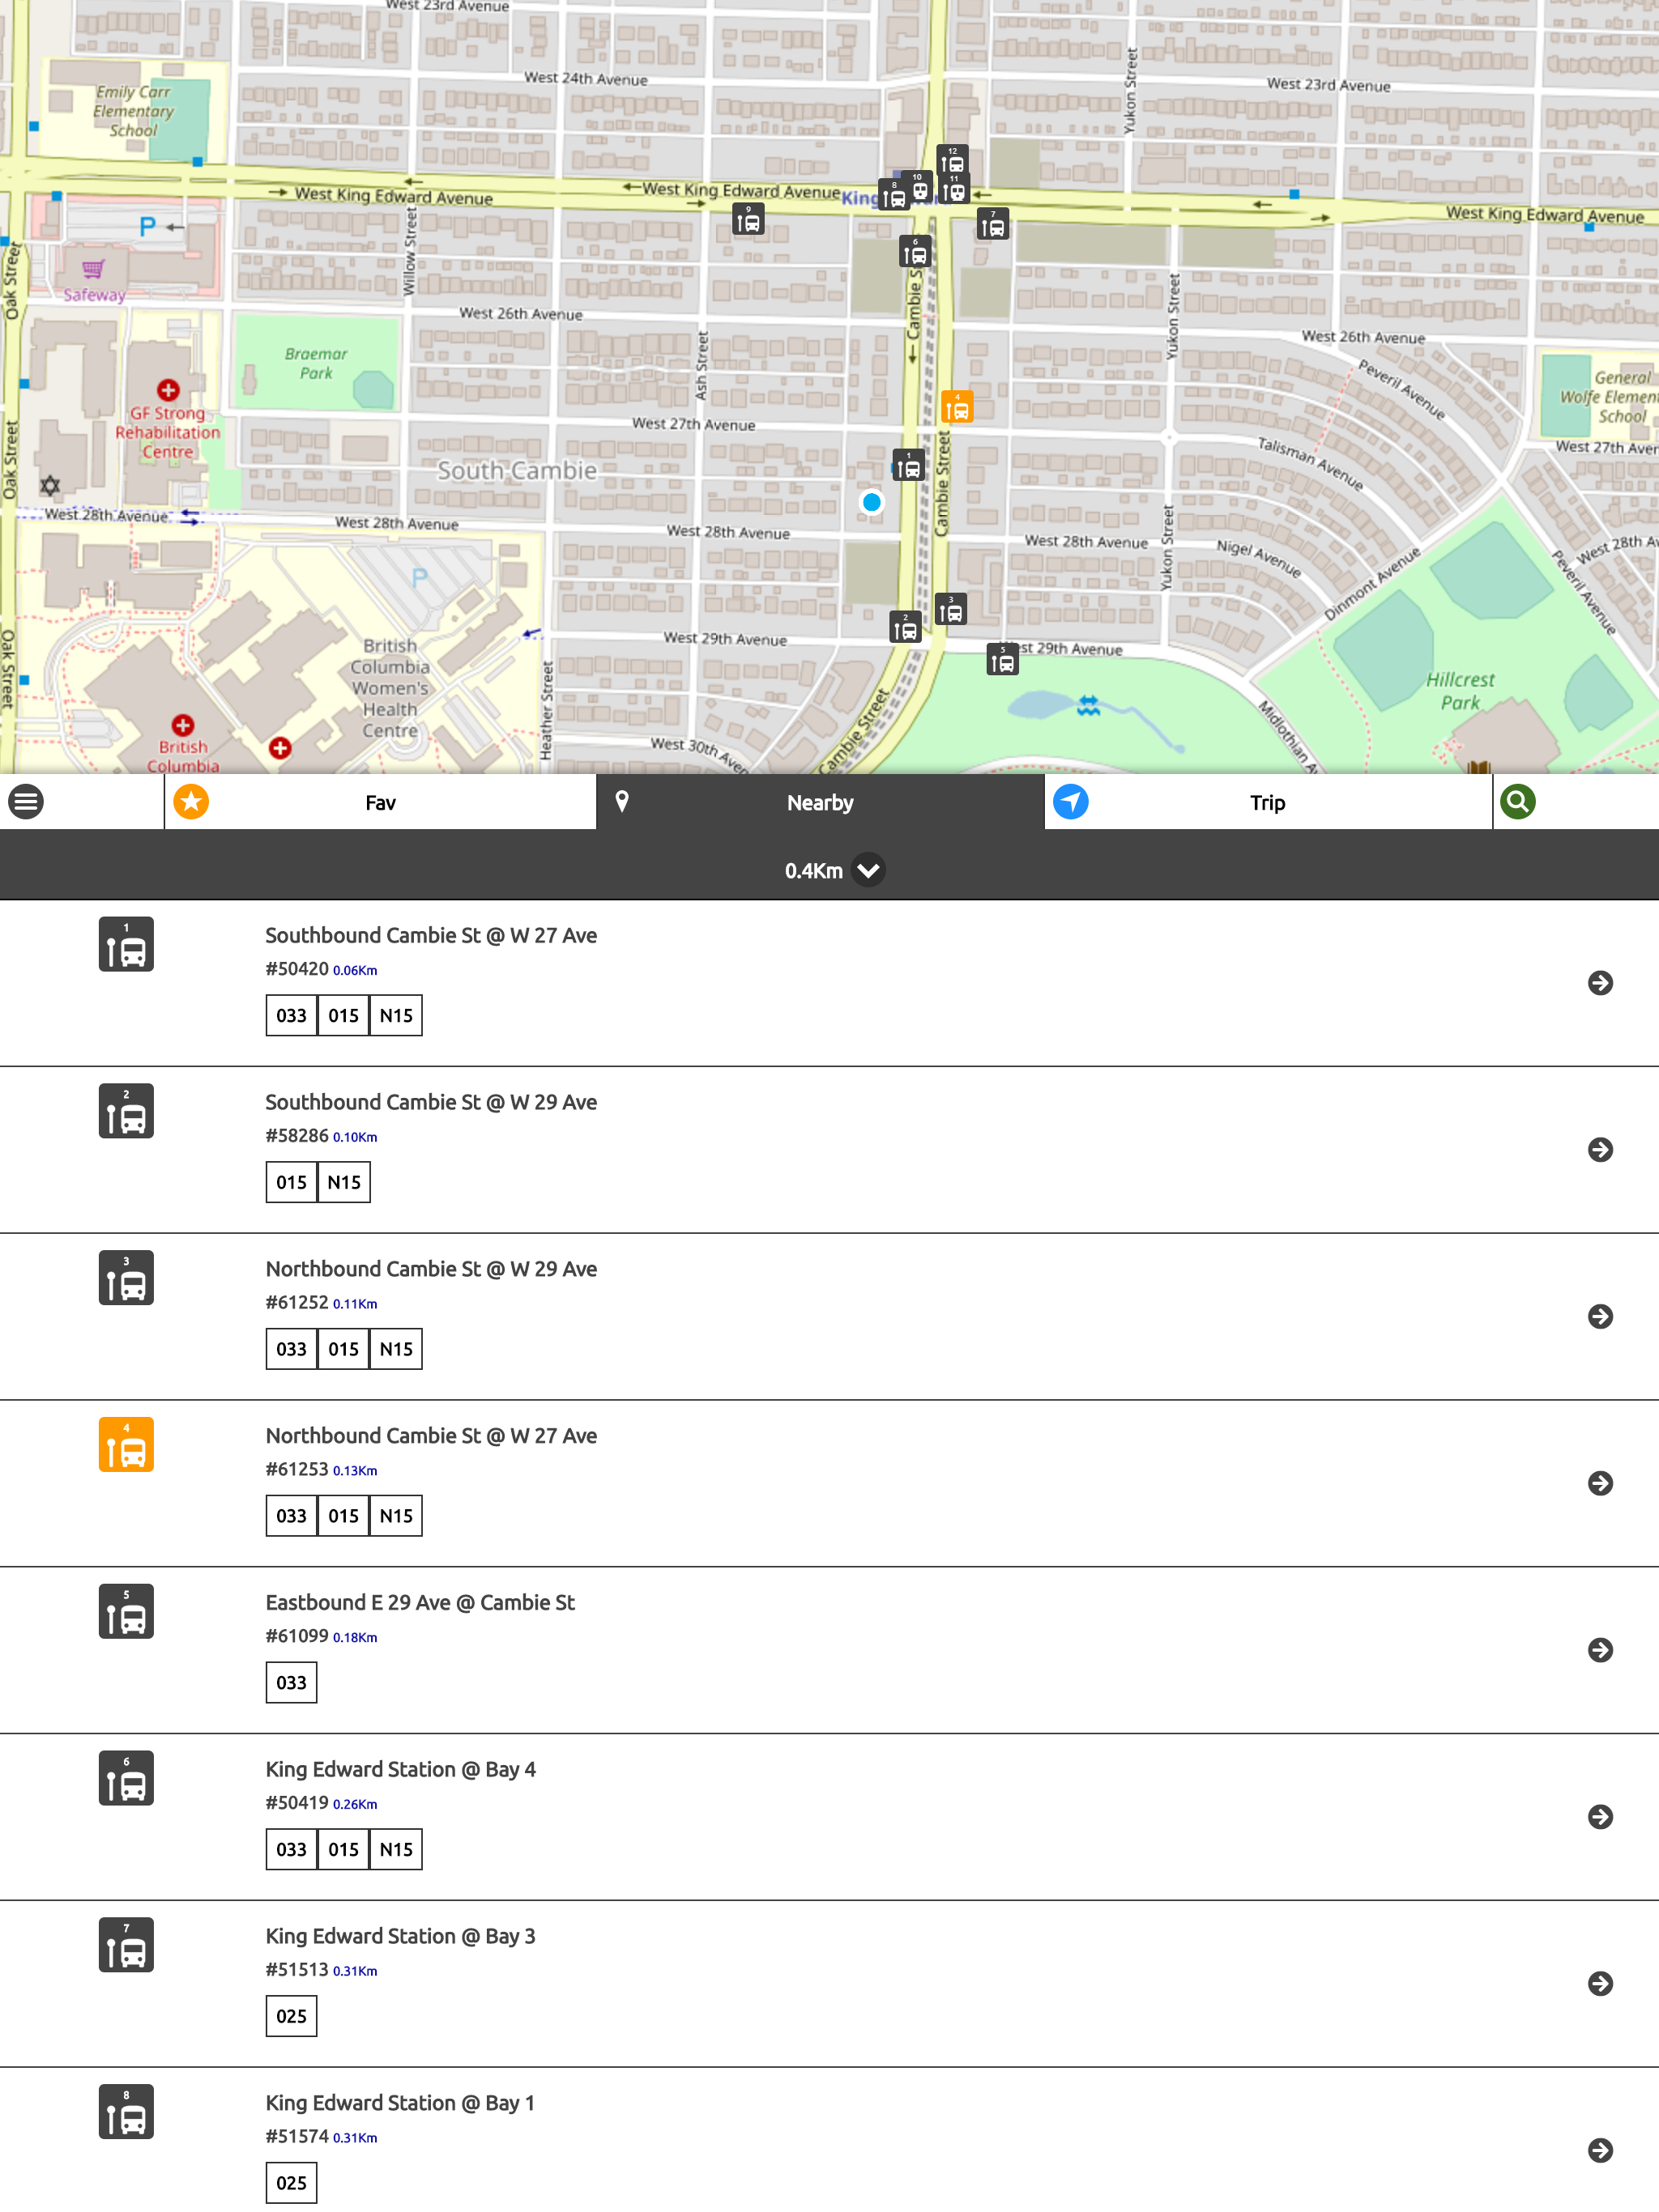Select route 015 at stop #50420

pyautogui.click(x=343, y=1016)
